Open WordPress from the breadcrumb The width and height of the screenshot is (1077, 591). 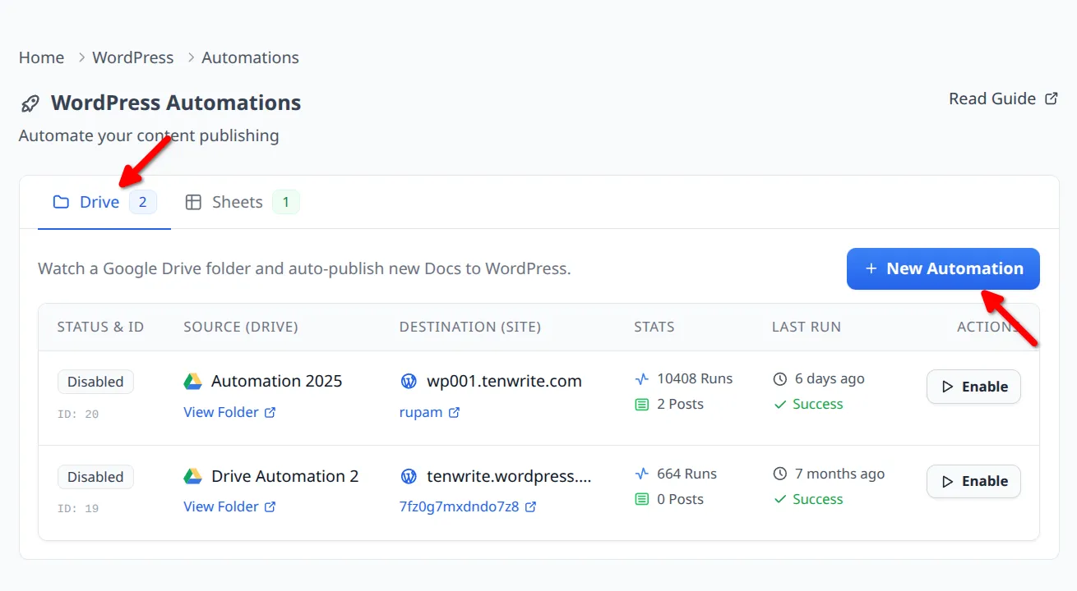click(132, 57)
